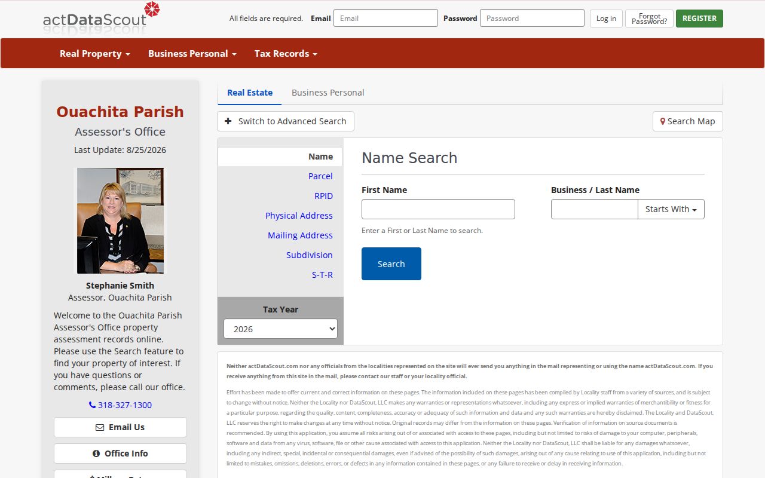Screen dimensions: 765x478
Task: Open the Search Map button
Action: (x=688, y=121)
